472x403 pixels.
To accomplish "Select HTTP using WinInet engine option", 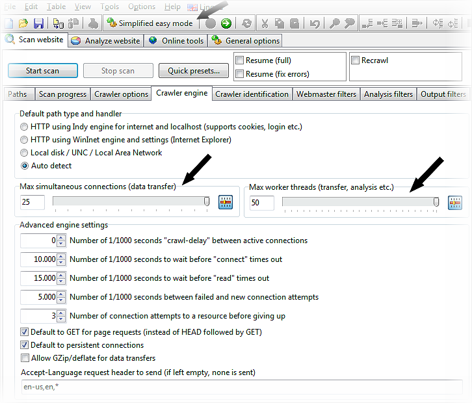I will coord(24,140).
